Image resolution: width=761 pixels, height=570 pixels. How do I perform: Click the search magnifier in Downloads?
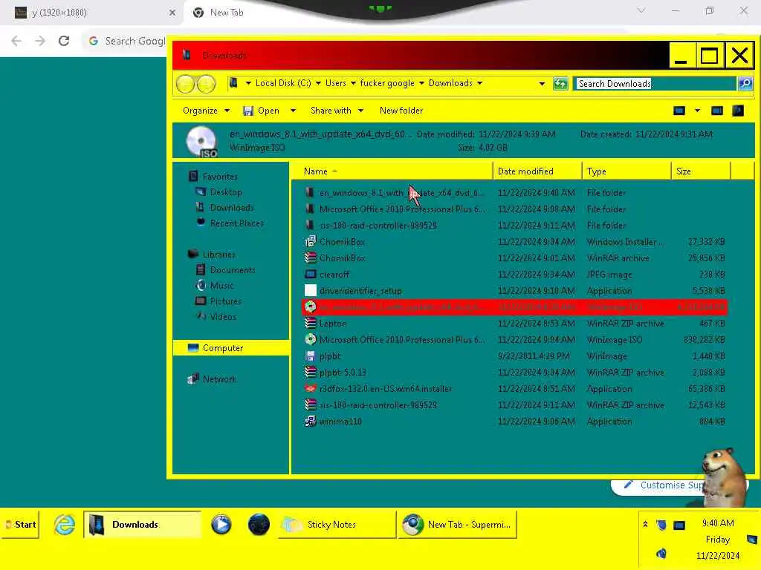point(745,83)
